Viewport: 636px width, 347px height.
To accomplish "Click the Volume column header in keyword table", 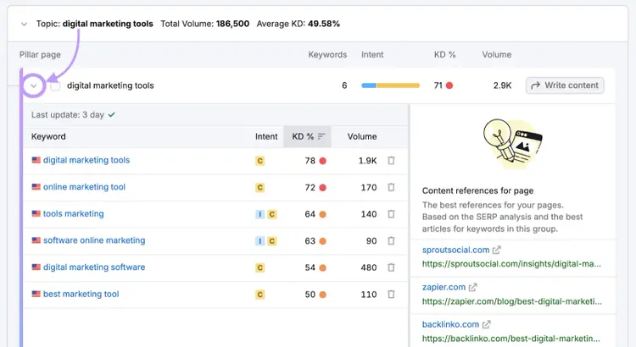I will pyautogui.click(x=362, y=136).
